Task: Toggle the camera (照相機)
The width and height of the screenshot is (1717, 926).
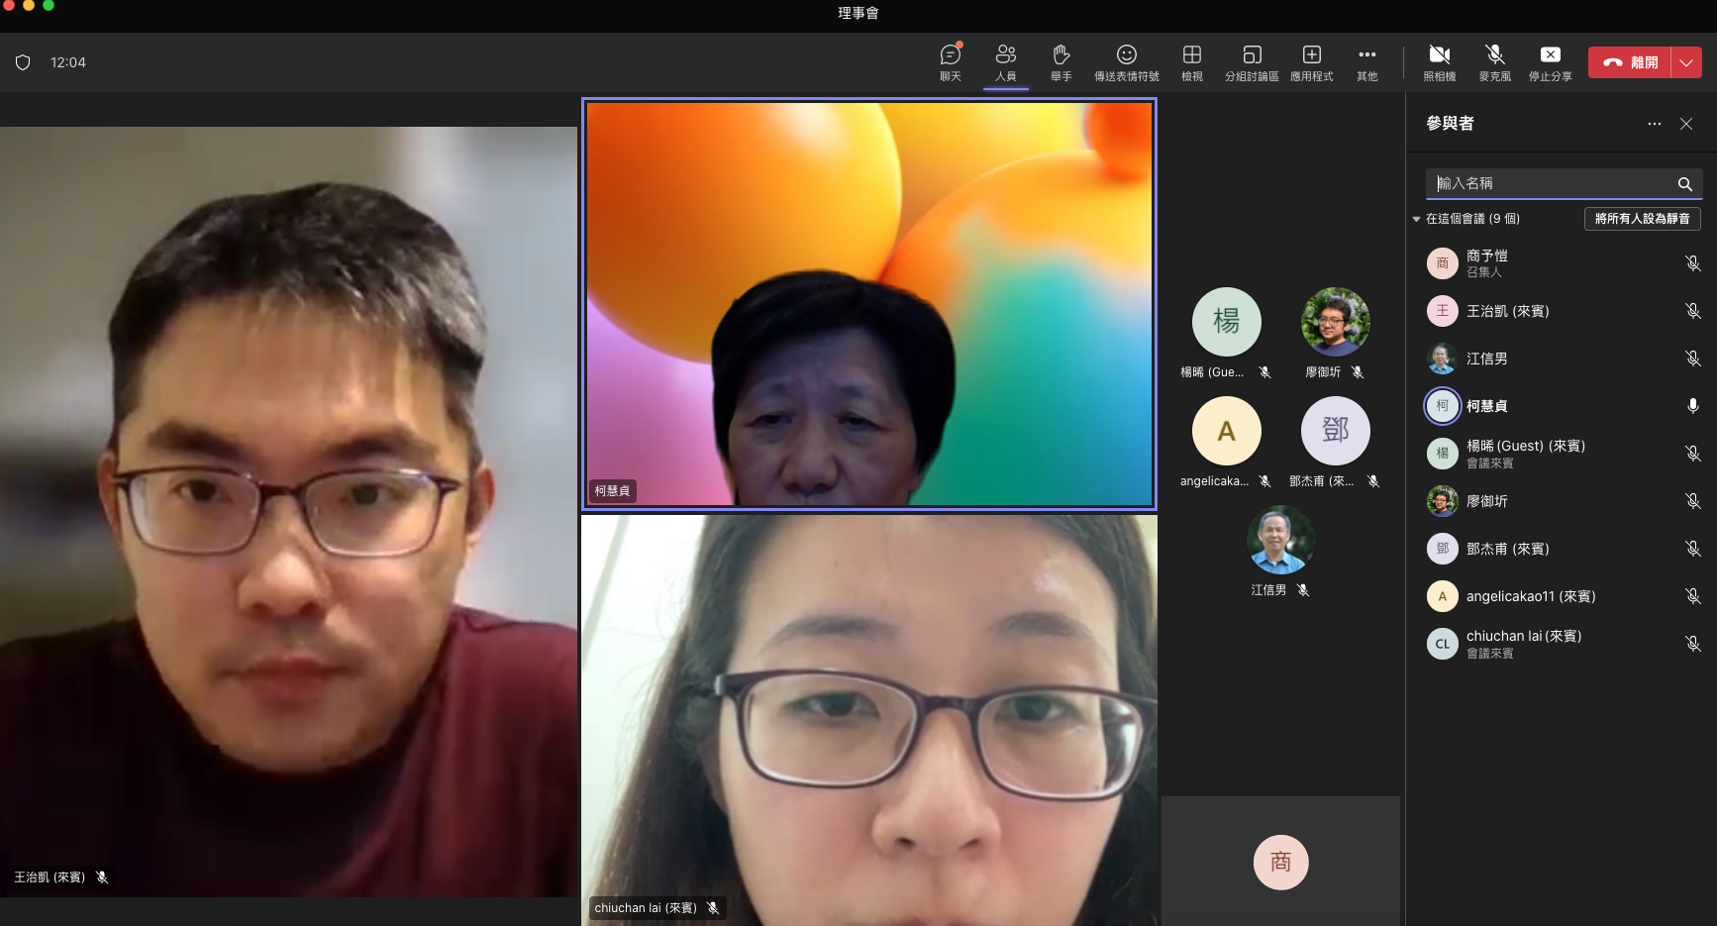Action: tap(1440, 62)
